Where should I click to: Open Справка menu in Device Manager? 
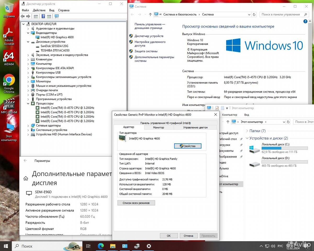click(64, 10)
